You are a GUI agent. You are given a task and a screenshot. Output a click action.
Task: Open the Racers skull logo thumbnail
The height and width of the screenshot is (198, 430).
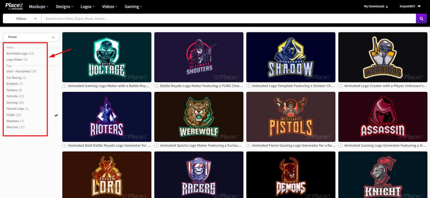tap(199, 175)
